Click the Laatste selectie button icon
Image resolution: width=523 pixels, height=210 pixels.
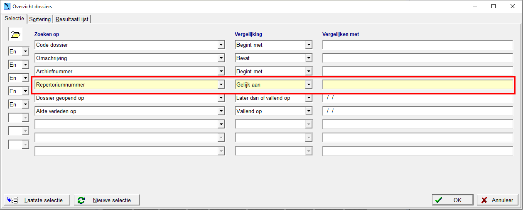pos(12,200)
